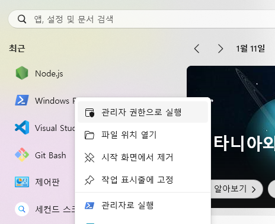Select 파일 위치 열기 context menu entry
Viewport: 275px width, 224px height.
(x=143, y=135)
